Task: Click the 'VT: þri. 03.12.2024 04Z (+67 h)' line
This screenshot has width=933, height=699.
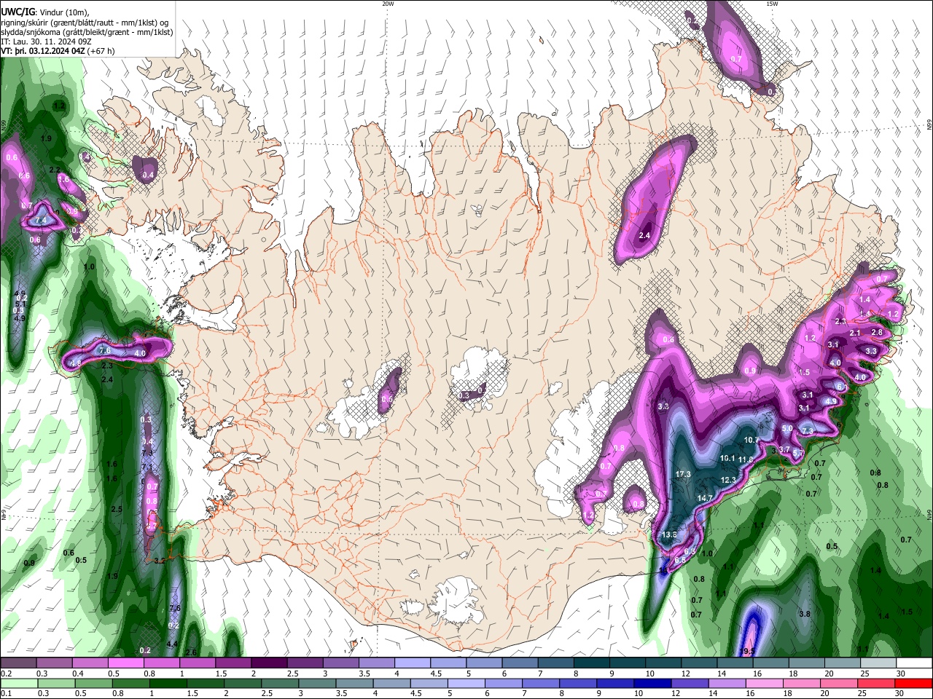Action: (x=58, y=51)
